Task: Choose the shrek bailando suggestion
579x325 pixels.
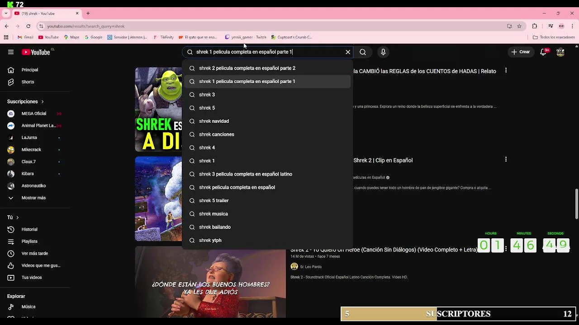Action: pos(267,227)
